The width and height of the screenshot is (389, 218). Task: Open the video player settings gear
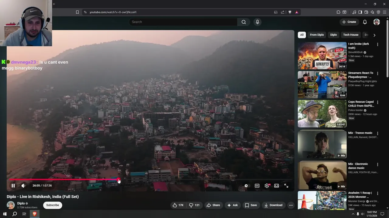pyautogui.click(x=267, y=186)
